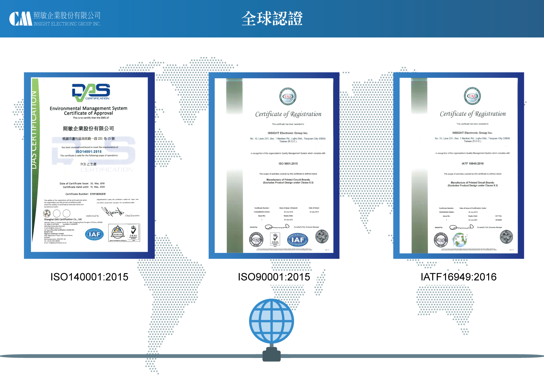
Task: Click the URS seal at bottom of ISO 9001 certificate
Action: pos(256,239)
